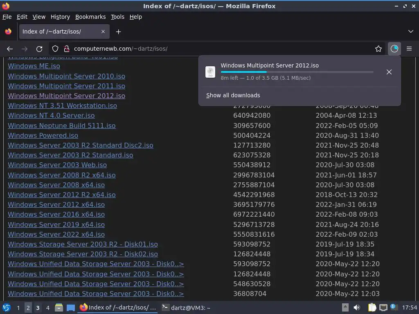Switch to dartz@VM3 terminal window

186,307
